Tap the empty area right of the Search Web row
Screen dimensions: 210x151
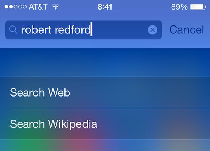click(139, 92)
